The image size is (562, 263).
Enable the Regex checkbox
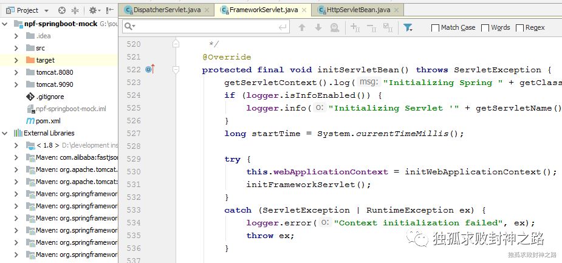click(x=519, y=28)
